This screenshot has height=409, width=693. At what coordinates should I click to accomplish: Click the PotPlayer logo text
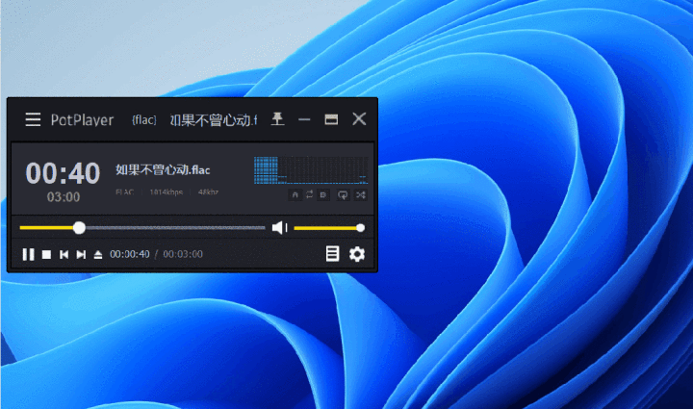[82, 119]
